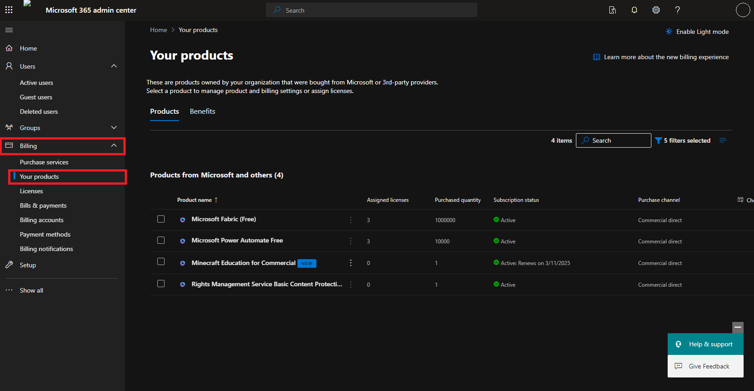Open Licenses in sidebar
Viewport: 754px width, 391px height.
tap(32, 191)
